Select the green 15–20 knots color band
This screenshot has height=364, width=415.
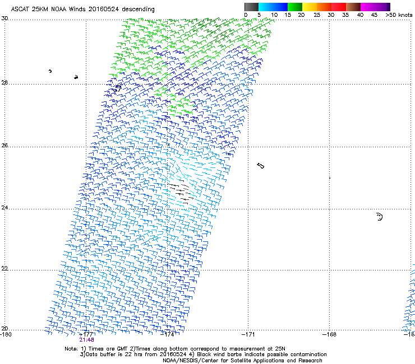pyautogui.click(x=295, y=7)
